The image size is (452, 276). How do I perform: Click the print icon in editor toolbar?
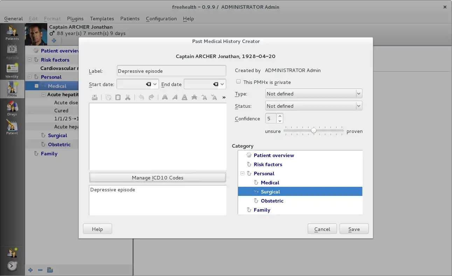click(95, 98)
